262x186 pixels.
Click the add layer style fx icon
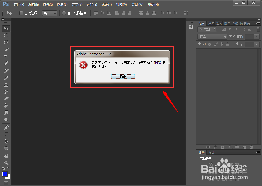(215, 147)
